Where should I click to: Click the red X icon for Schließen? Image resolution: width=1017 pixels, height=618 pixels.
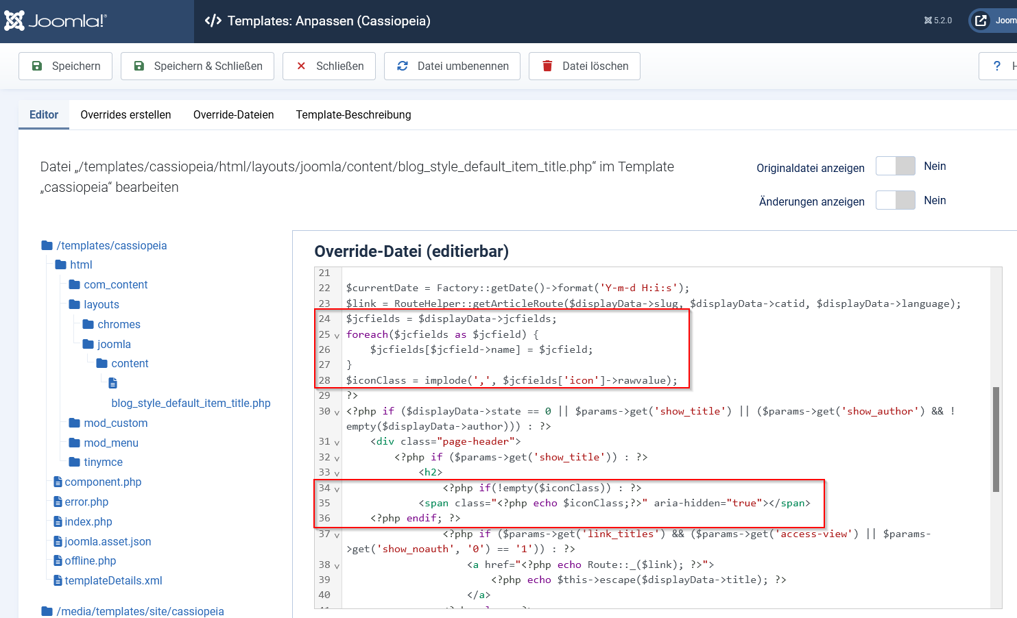(x=301, y=66)
